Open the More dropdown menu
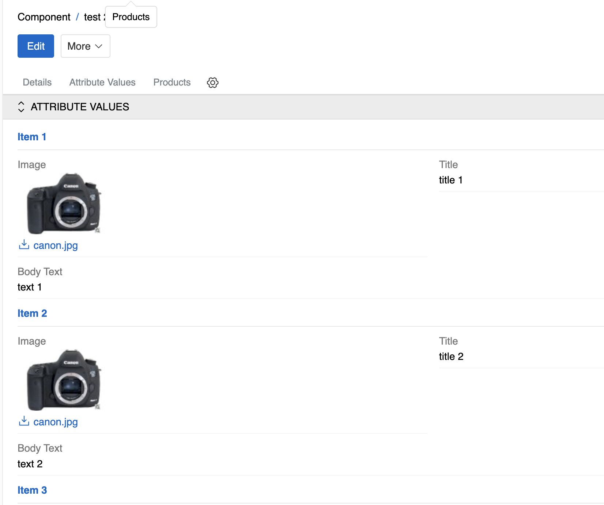Screen dimensions: 604x505 point(85,46)
